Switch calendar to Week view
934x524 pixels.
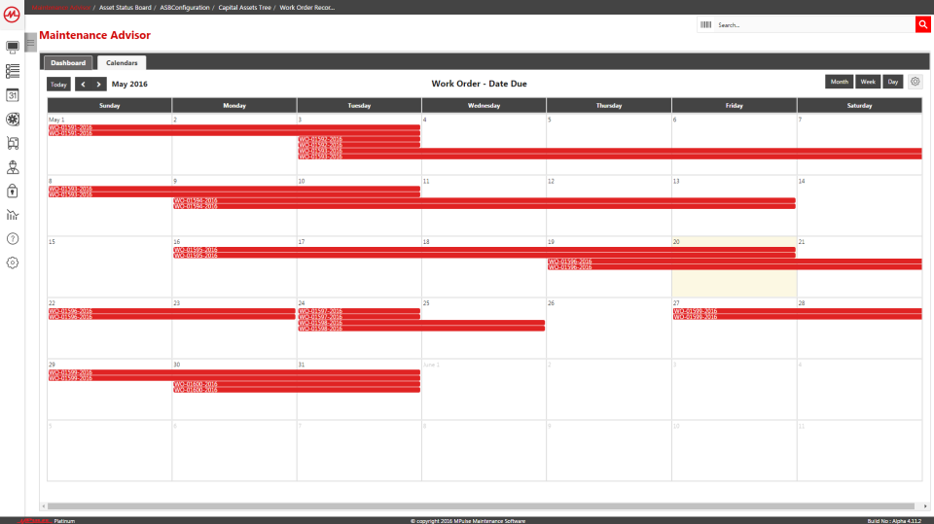(x=867, y=82)
